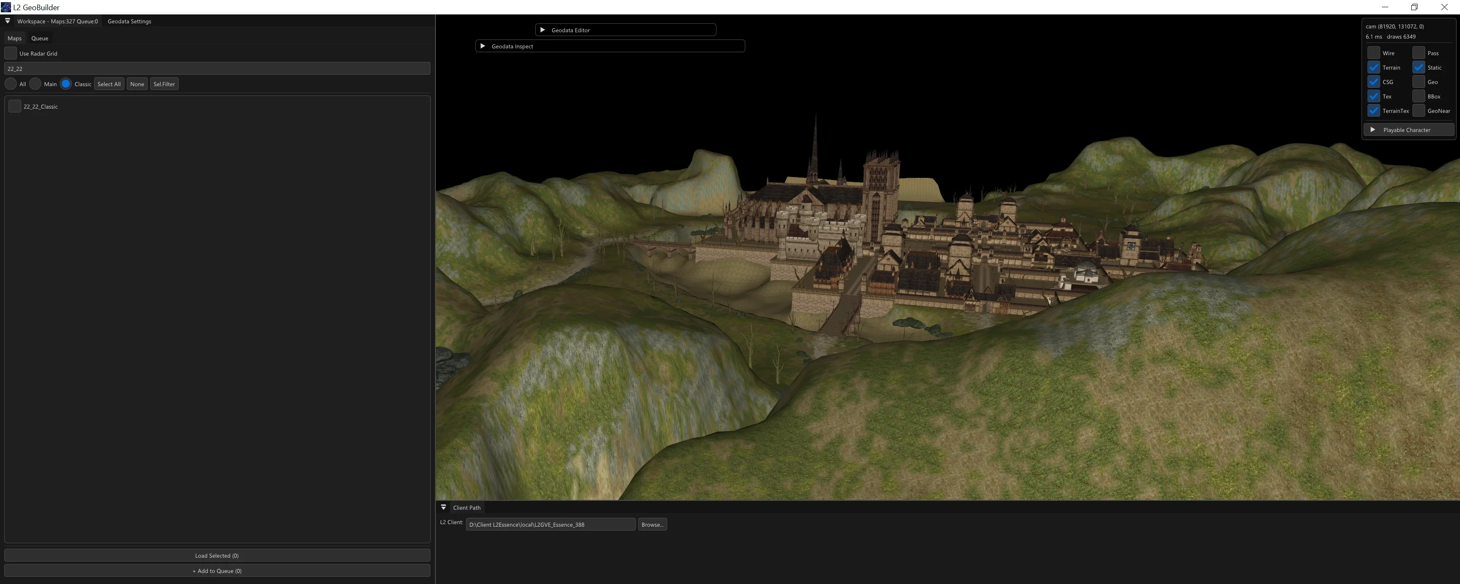Click Load Selected (0) button
This screenshot has height=584, width=1460.
point(217,556)
